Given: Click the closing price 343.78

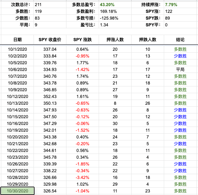Looking at the screenshot, I should (50, 83).
